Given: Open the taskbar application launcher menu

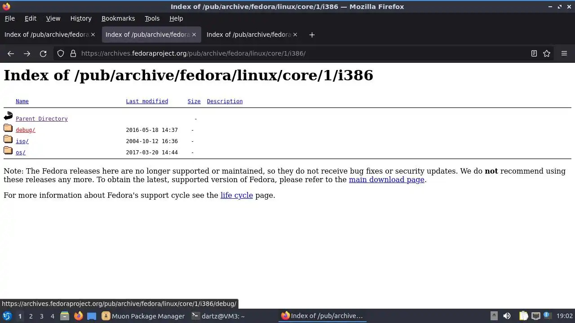Looking at the screenshot, I should (x=7, y=316).
